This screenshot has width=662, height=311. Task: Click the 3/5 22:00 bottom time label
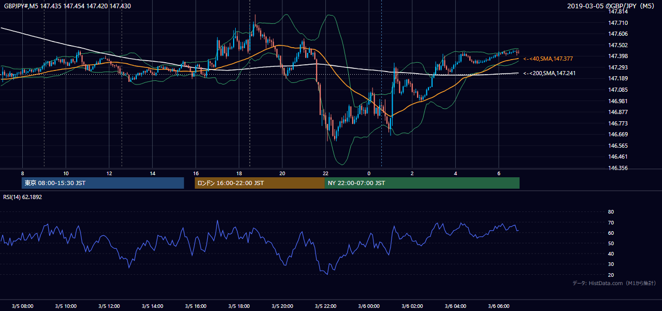coord(326,306)
